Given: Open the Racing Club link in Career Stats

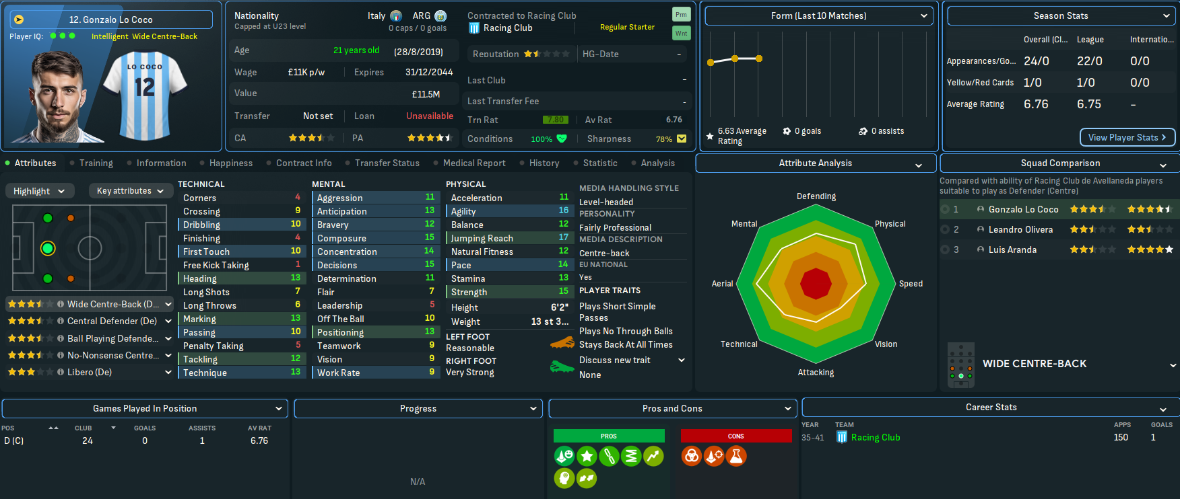Looking at the screenshot, I should tap(875, 437).
